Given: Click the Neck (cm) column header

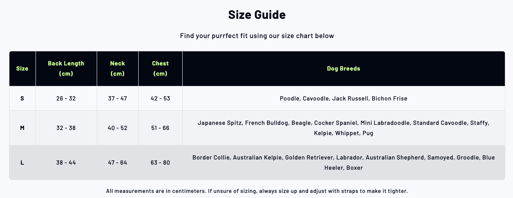Looking at the screenshot, I should coord(118,68).
